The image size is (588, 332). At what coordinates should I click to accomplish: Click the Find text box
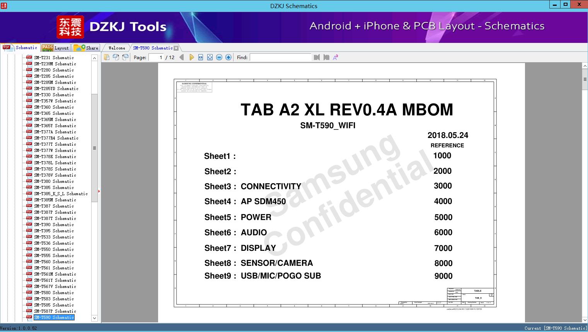281,57
